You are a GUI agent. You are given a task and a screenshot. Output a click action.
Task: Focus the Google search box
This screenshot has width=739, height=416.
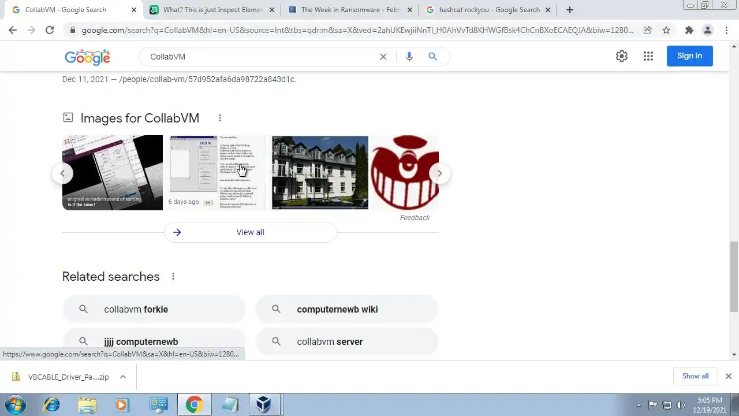(260, 57)
